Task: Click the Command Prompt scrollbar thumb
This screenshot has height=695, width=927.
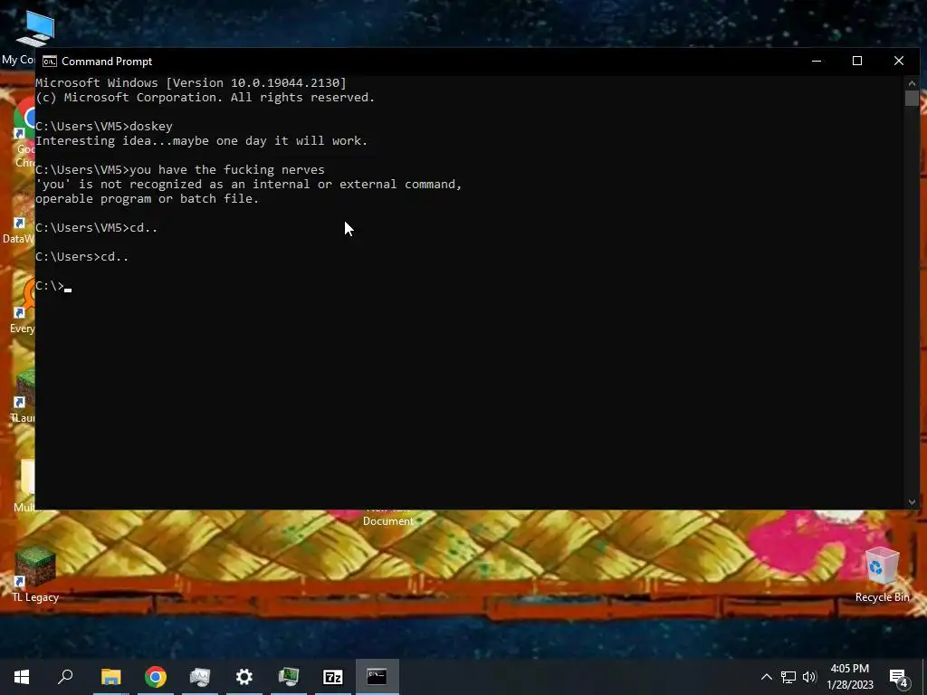Action: pyautogui.click(x=912, y=98)
